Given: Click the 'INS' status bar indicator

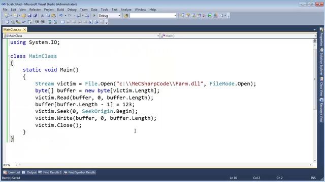Looking at the screenshot, I should tap(313, 178).
